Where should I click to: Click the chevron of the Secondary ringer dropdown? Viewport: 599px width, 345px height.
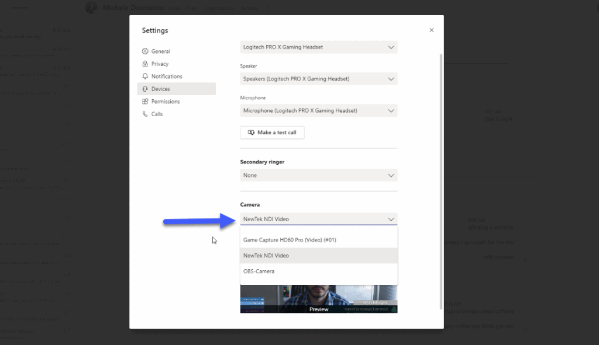(391, 175)
